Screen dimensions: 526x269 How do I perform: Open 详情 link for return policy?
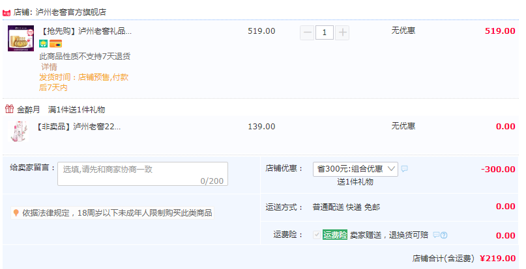pyautogui.click(x=49, y=67)
